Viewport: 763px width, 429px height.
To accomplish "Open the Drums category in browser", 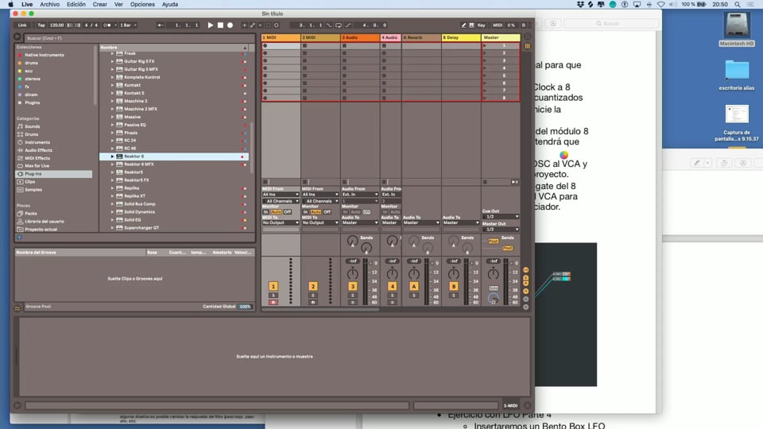I will coord(31,134).
